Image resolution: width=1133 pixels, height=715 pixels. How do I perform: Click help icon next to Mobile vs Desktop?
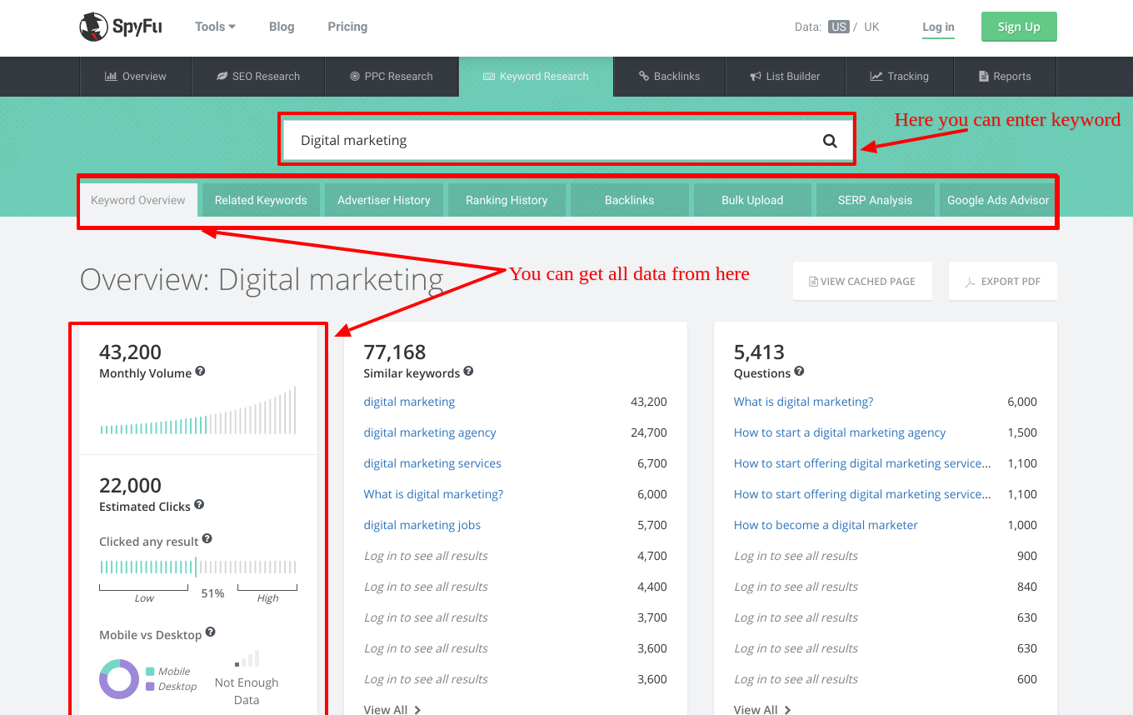pyautogui.click(x=211, y=632)
